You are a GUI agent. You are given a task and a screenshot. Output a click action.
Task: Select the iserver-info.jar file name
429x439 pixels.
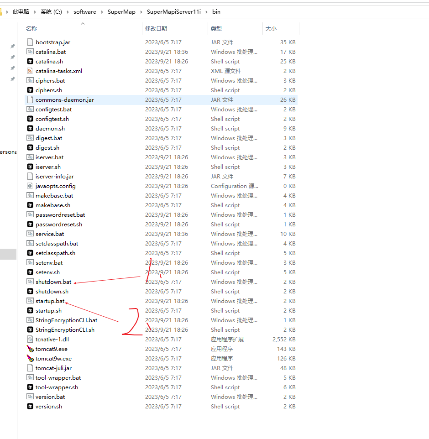pyautogui.click(x=55, y=177)
